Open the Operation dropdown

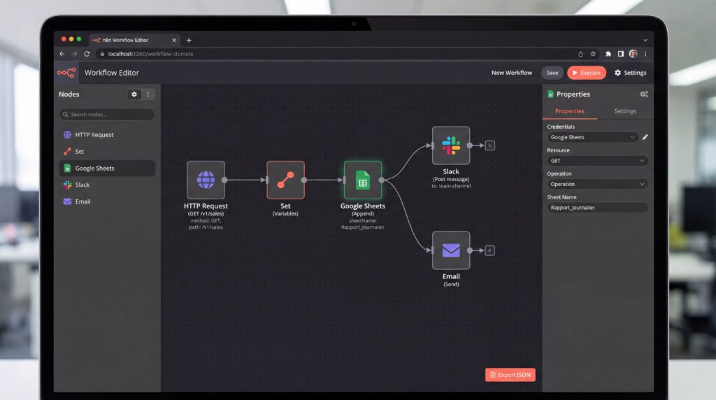click(597, 184)
